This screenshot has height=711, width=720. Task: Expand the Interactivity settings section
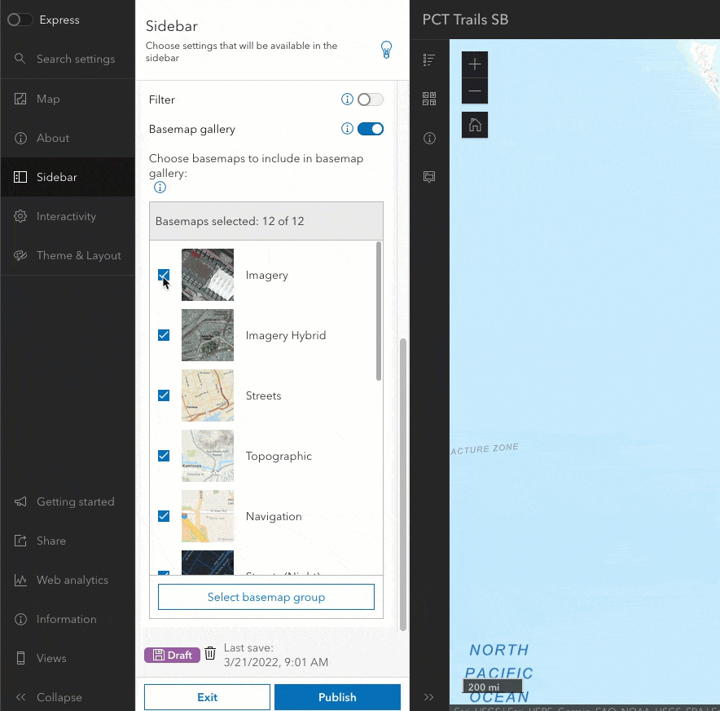(68, 216)
